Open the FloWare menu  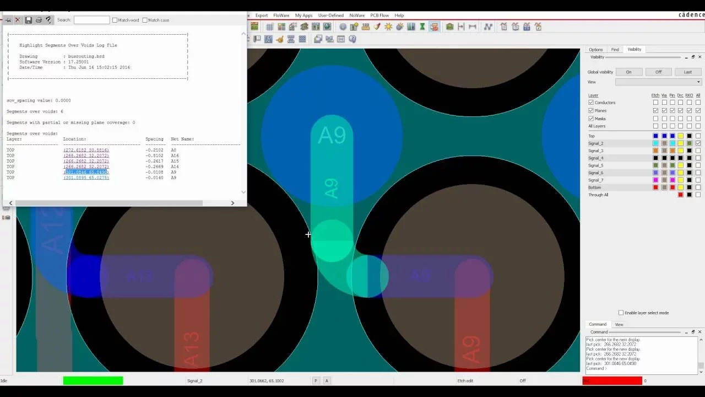coord(281,15)
